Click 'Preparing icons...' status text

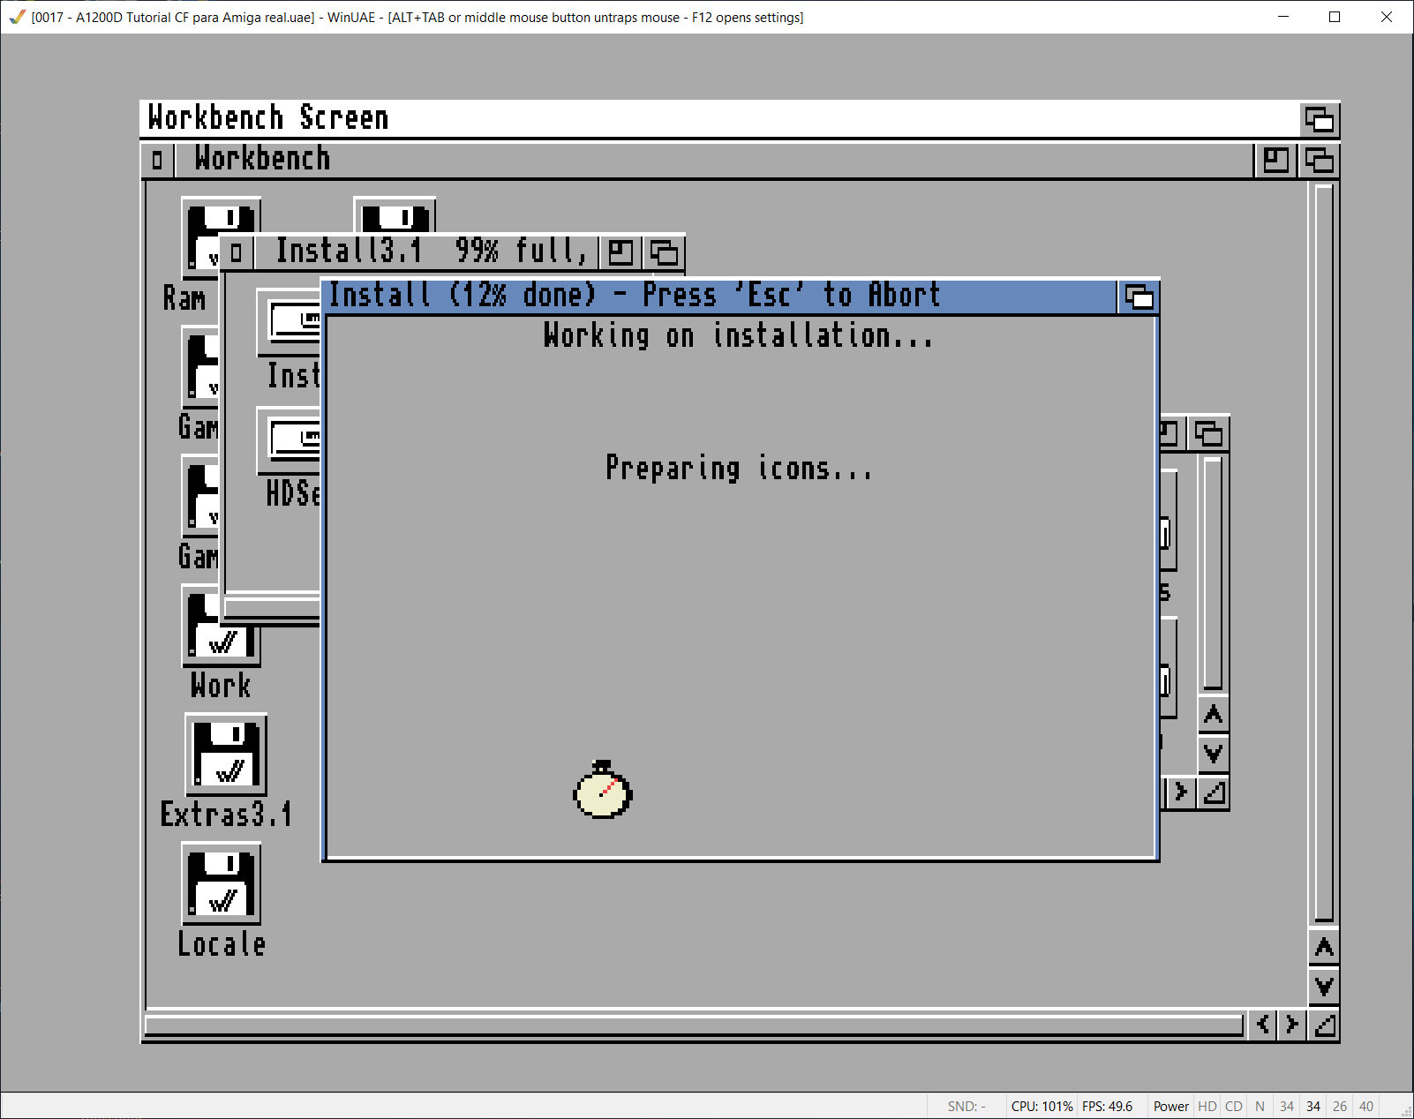click(x=739, y=468)
